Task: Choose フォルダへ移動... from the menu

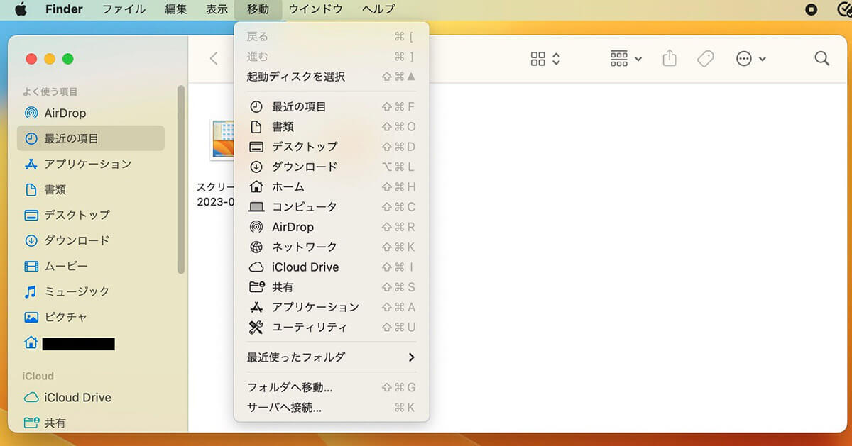Action: click(331, 388)
